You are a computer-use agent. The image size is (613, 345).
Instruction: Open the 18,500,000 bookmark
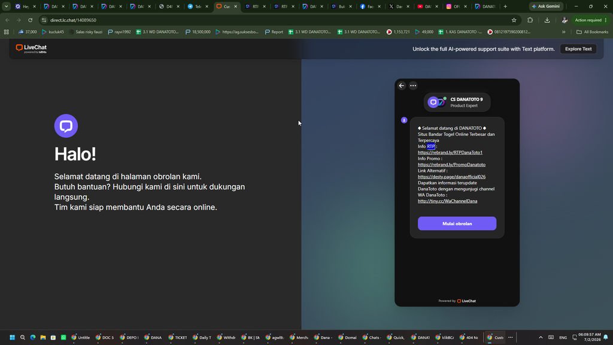tap(198, 32)
